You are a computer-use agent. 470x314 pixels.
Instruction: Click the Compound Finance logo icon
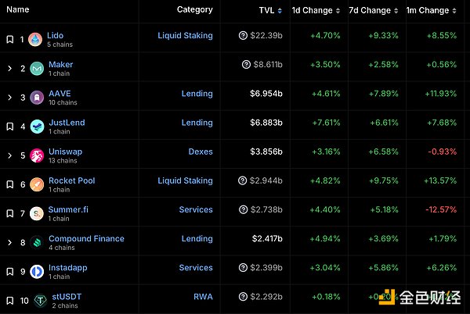click(x=36, y=243)
